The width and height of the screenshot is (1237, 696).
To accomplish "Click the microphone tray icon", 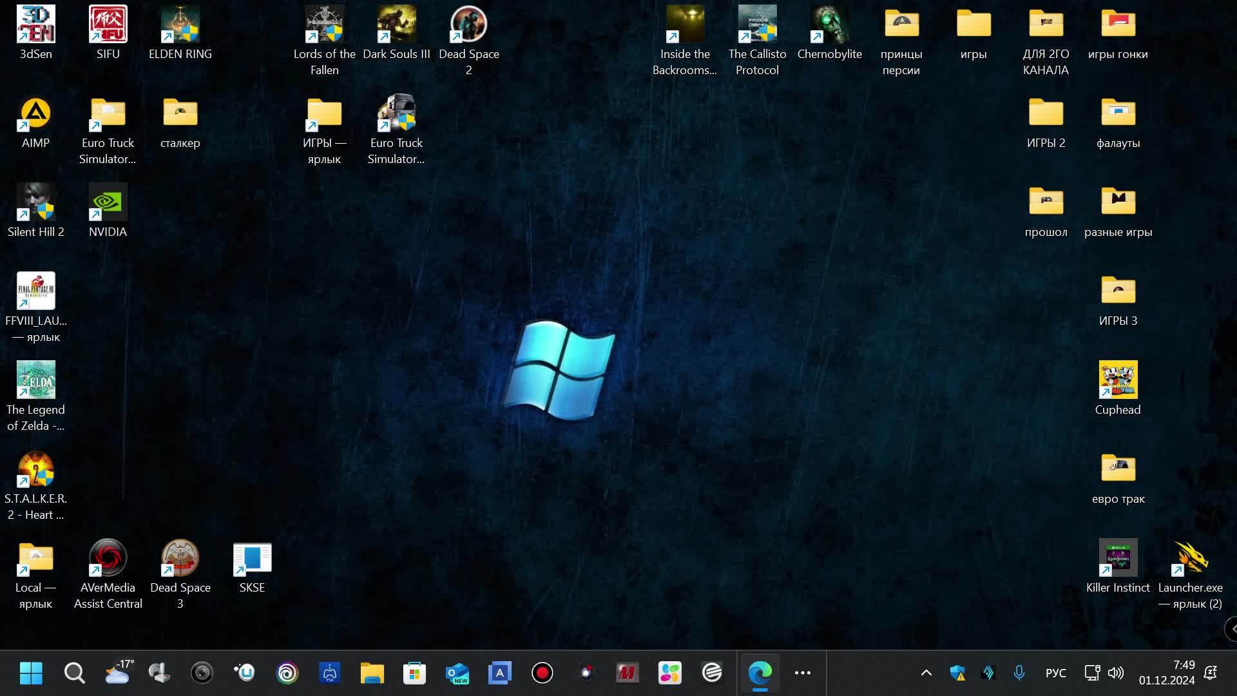I will click(1019, 673).
